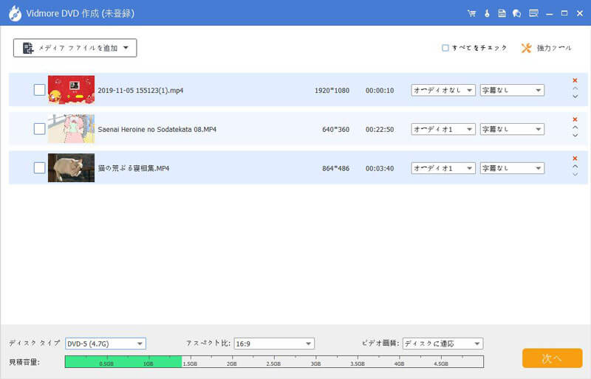This screenshot has width=591, height=379.
Task: Move Saenai Heroine no Sodatekata 08.MP4 down
Action: [x=575, y=136]
